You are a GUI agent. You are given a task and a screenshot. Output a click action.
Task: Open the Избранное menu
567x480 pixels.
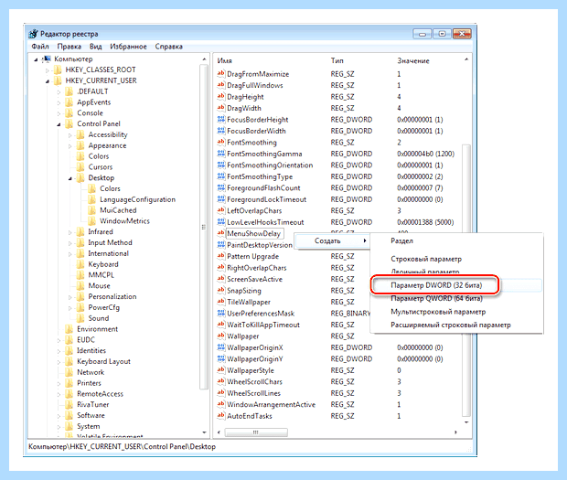tap(128, 47)
